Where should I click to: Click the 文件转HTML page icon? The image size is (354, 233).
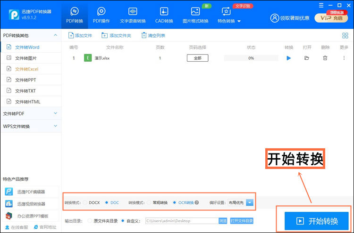pos(9,101)
